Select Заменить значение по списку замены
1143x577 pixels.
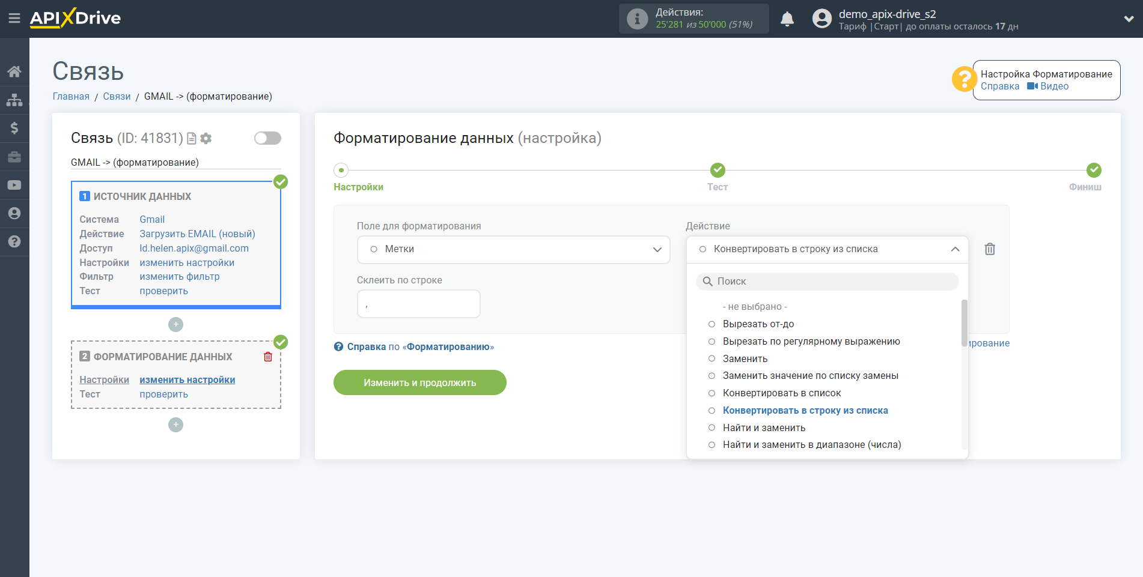(x=810, y=376)
